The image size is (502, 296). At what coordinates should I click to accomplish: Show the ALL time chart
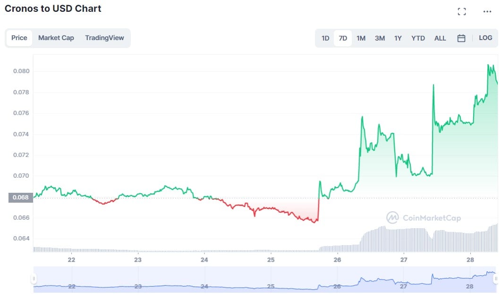[440, 38]
